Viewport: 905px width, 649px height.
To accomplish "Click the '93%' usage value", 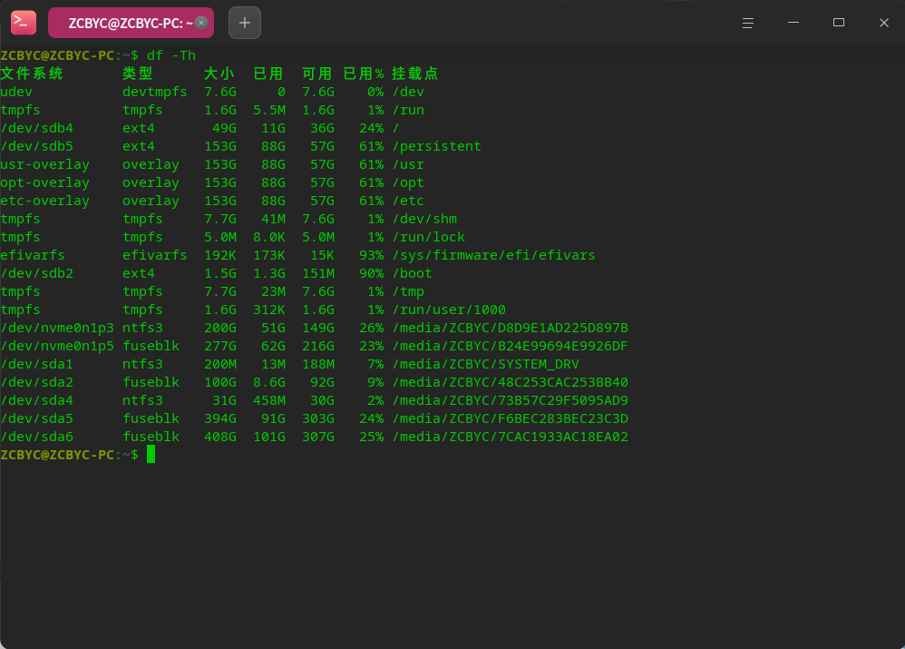I will (x=372, y=255).
